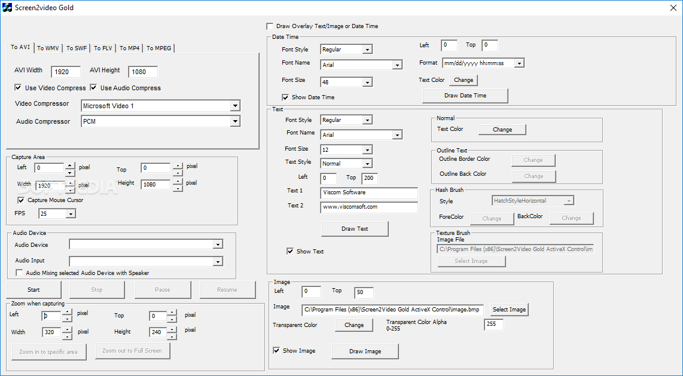Switch to the To WMV tab
Image resolution: width=683 pixels, height=376 pixels.
click(48, 48)
